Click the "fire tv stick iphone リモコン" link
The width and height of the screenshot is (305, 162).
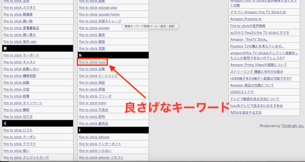[x=101, y=157]
